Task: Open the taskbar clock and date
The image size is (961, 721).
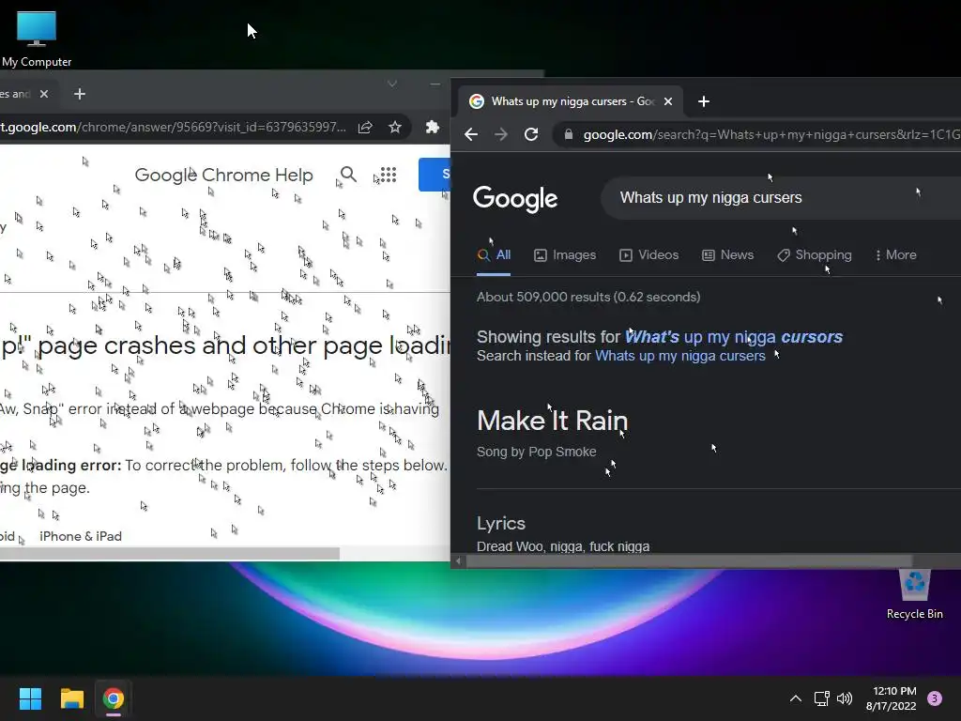Action: (892, 698)
